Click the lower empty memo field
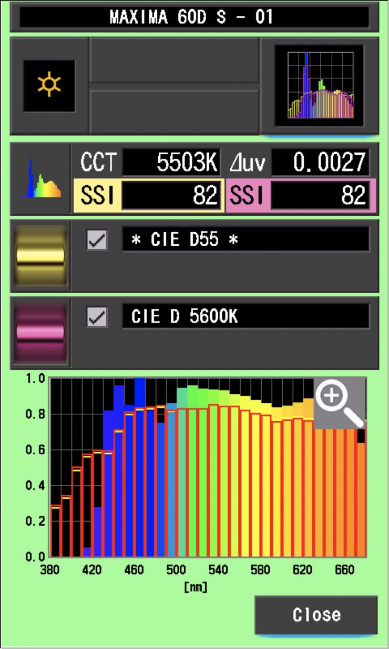 [x=174, y=112]
